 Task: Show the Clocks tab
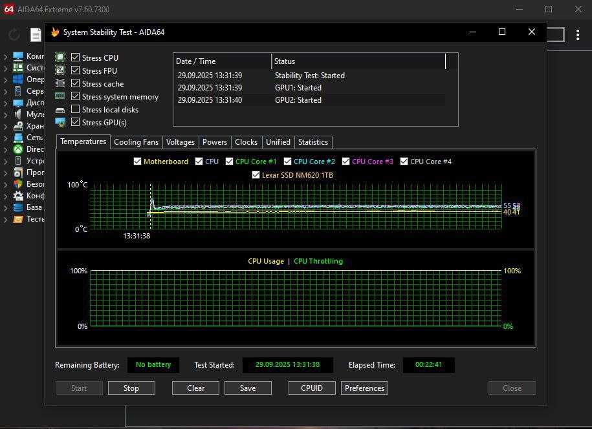(246, 142)
